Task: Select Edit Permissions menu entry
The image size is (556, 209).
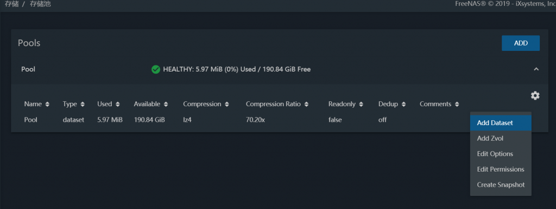Action: 501,169
